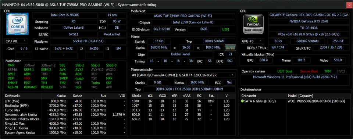
Task: Click the 1600.0 MHz memory clock field
Action: [x=159, y=47]
